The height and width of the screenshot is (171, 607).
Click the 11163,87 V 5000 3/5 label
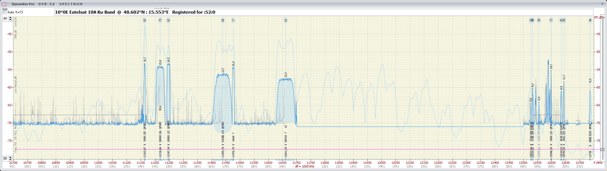tap(145, 140)
